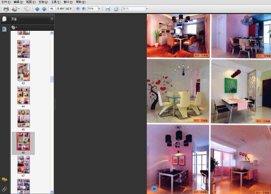Open the 文档 (Document) menu
Viewport: 271px width, 194px height.
(43, 2)
